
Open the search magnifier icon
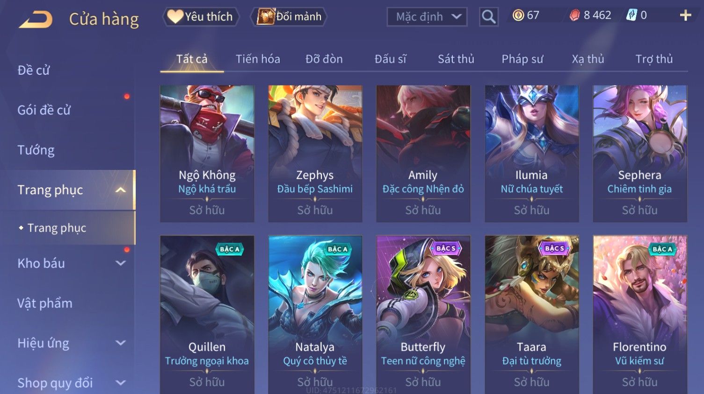[489, 17]
